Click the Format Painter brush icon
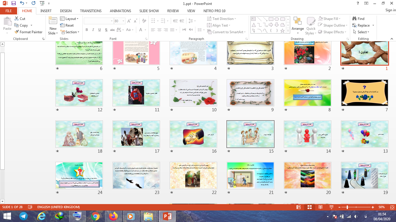 17,32
